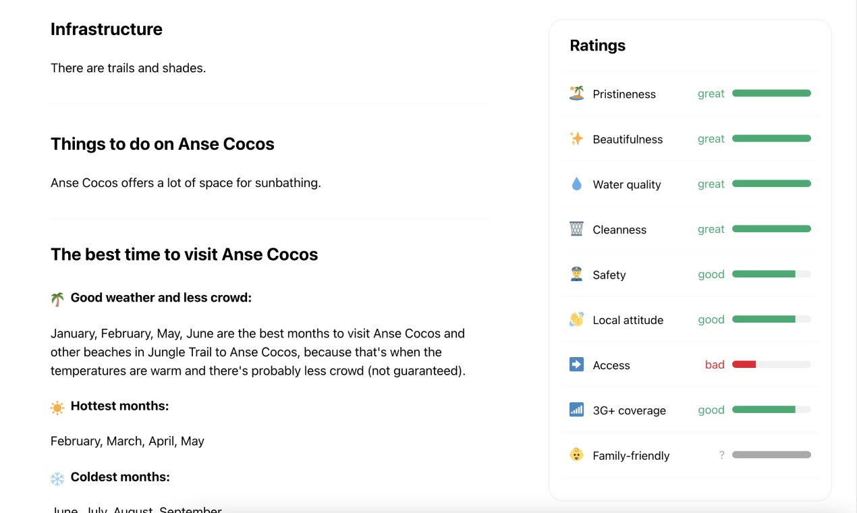857x513 pixels.
Task: Click 'The best time to visit Anse Cocos' heading
Action: [184, 254]
